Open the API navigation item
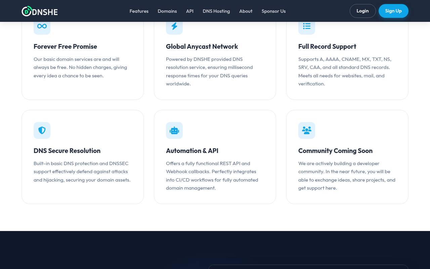The width and height of the screenshot is (430, 269). 190,11
